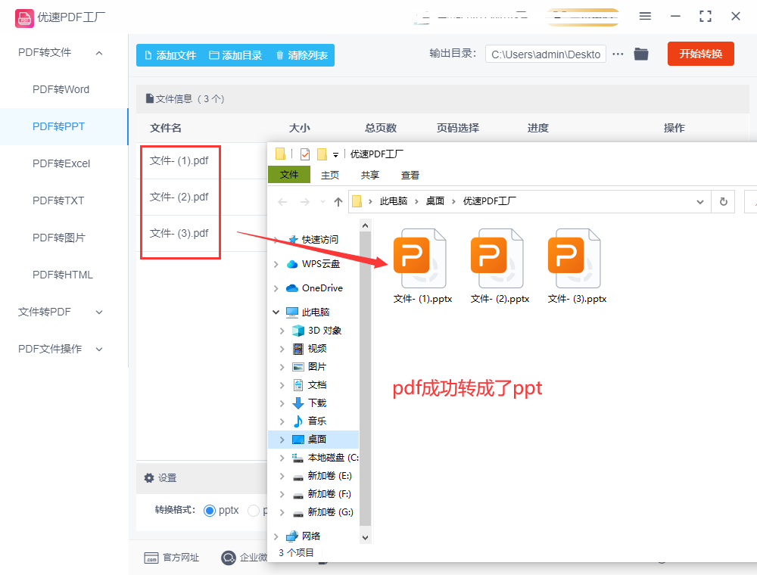Click 此电脑 in the address breadcrumb
Viewport: 757px width, 575px height.
tap(394, 201)
